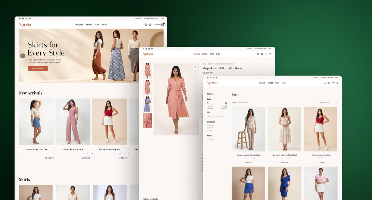Click HOME in the product breadcrumb
Viewport: 372px width, 200px height.
(204, 64)
